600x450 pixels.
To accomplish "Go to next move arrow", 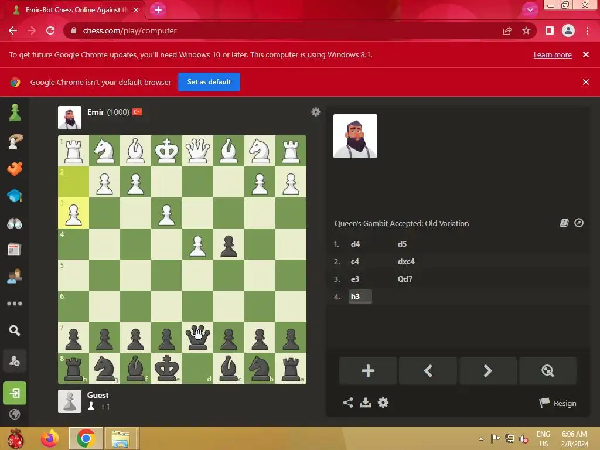I will tap(488, 371).
